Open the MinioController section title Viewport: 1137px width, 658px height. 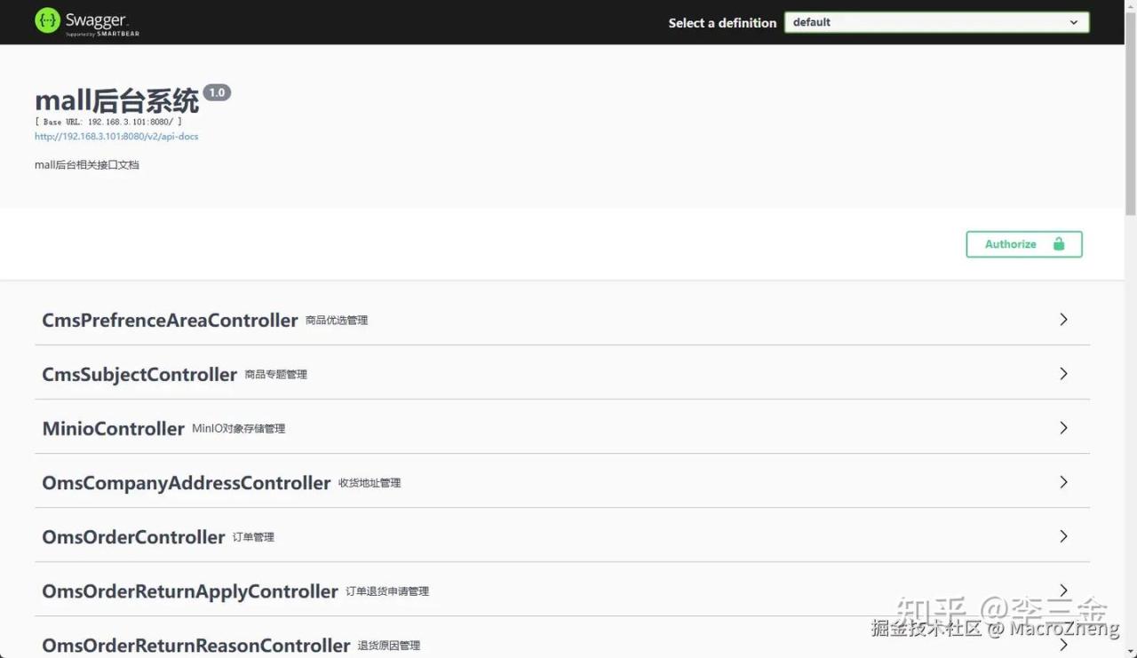click(x=113, y=429)
